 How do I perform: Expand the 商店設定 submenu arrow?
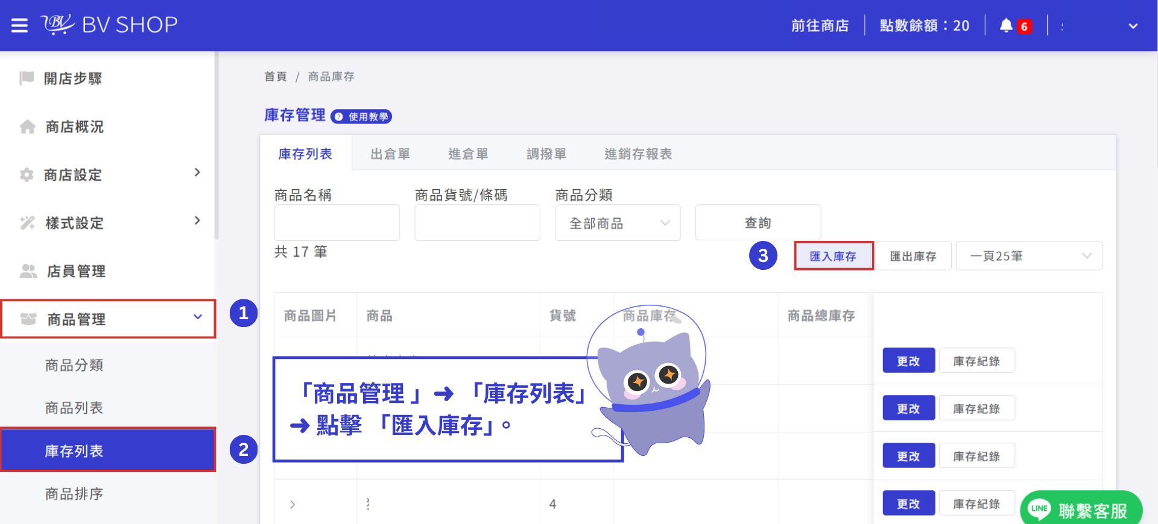197,173
